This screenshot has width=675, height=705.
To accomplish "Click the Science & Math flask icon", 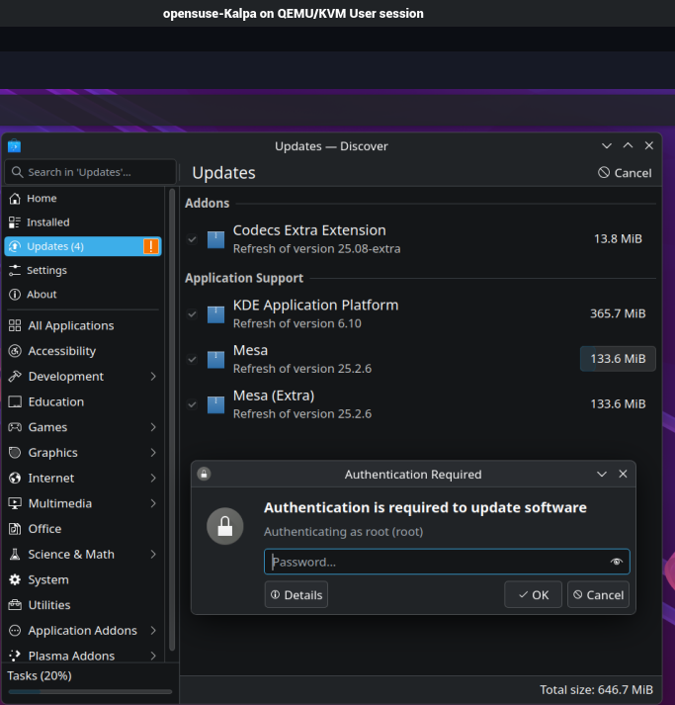I will (x=15, y=555).
